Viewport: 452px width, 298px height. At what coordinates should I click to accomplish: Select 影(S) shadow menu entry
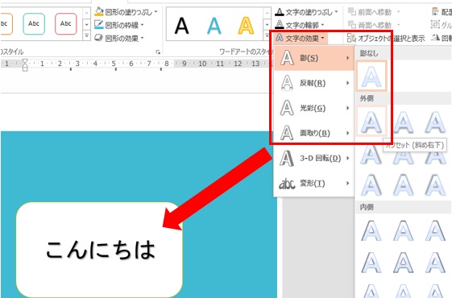[x=314, y=58]
